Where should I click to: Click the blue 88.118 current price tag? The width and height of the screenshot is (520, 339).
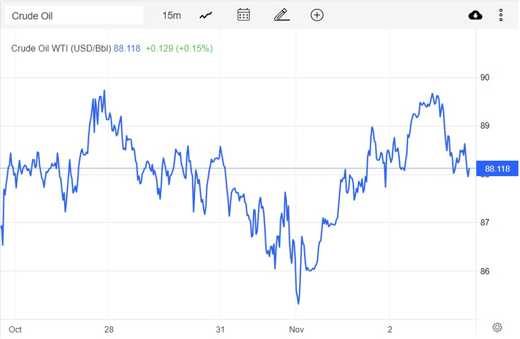(x=497, y=169)
